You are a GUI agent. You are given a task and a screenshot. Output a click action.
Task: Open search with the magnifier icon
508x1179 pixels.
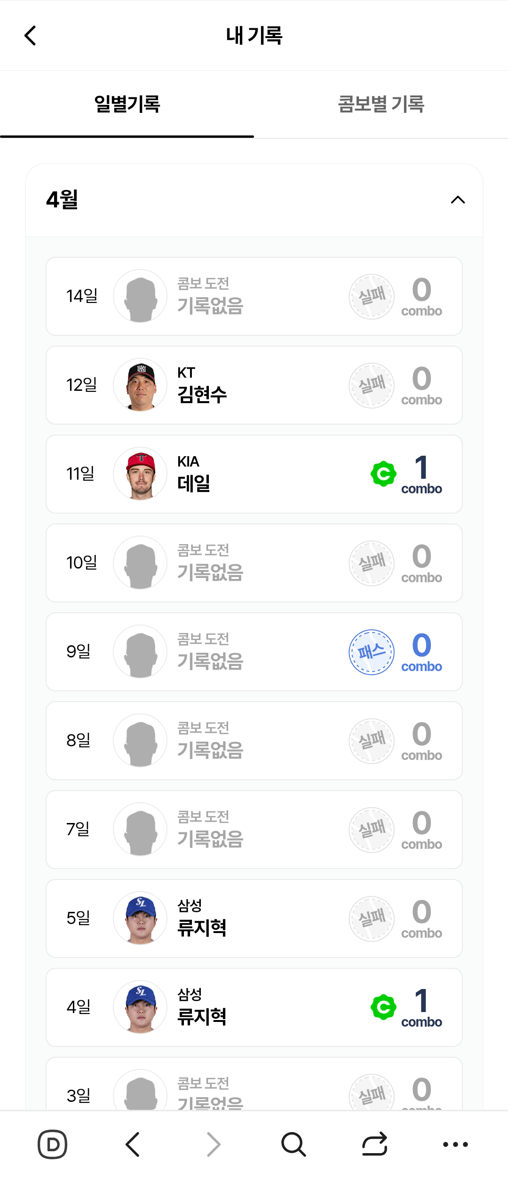294,1144
